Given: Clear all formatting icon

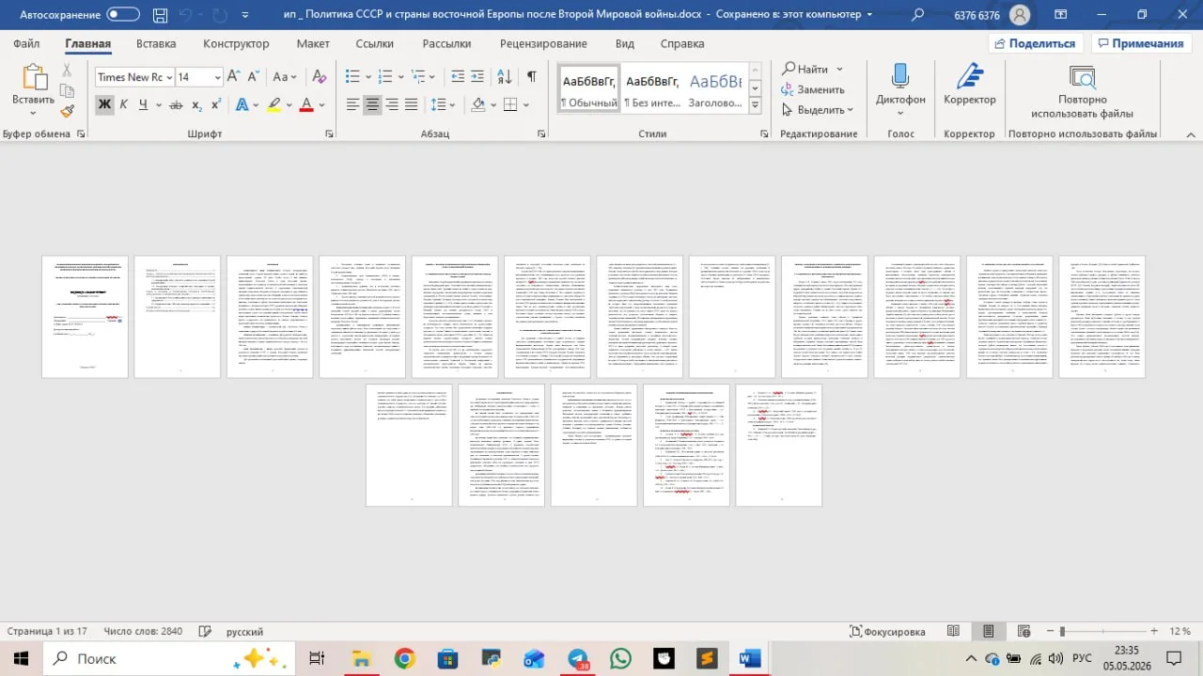Looking at the screenshot, I should coord(319,76).
